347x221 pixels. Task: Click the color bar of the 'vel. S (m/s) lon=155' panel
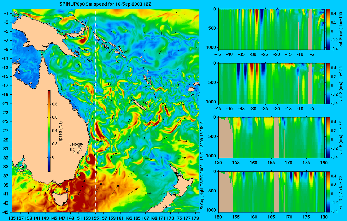(328, 83)
